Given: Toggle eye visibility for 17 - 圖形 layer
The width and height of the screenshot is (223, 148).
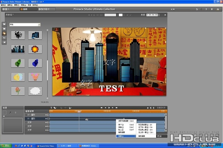Looking at the screenshot, I should [x=46, y=115].
